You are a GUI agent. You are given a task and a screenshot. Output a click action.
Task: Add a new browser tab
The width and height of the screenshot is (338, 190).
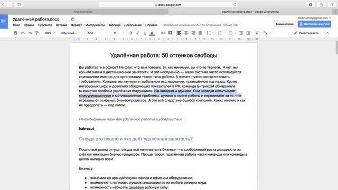click(x=335, y=12)
